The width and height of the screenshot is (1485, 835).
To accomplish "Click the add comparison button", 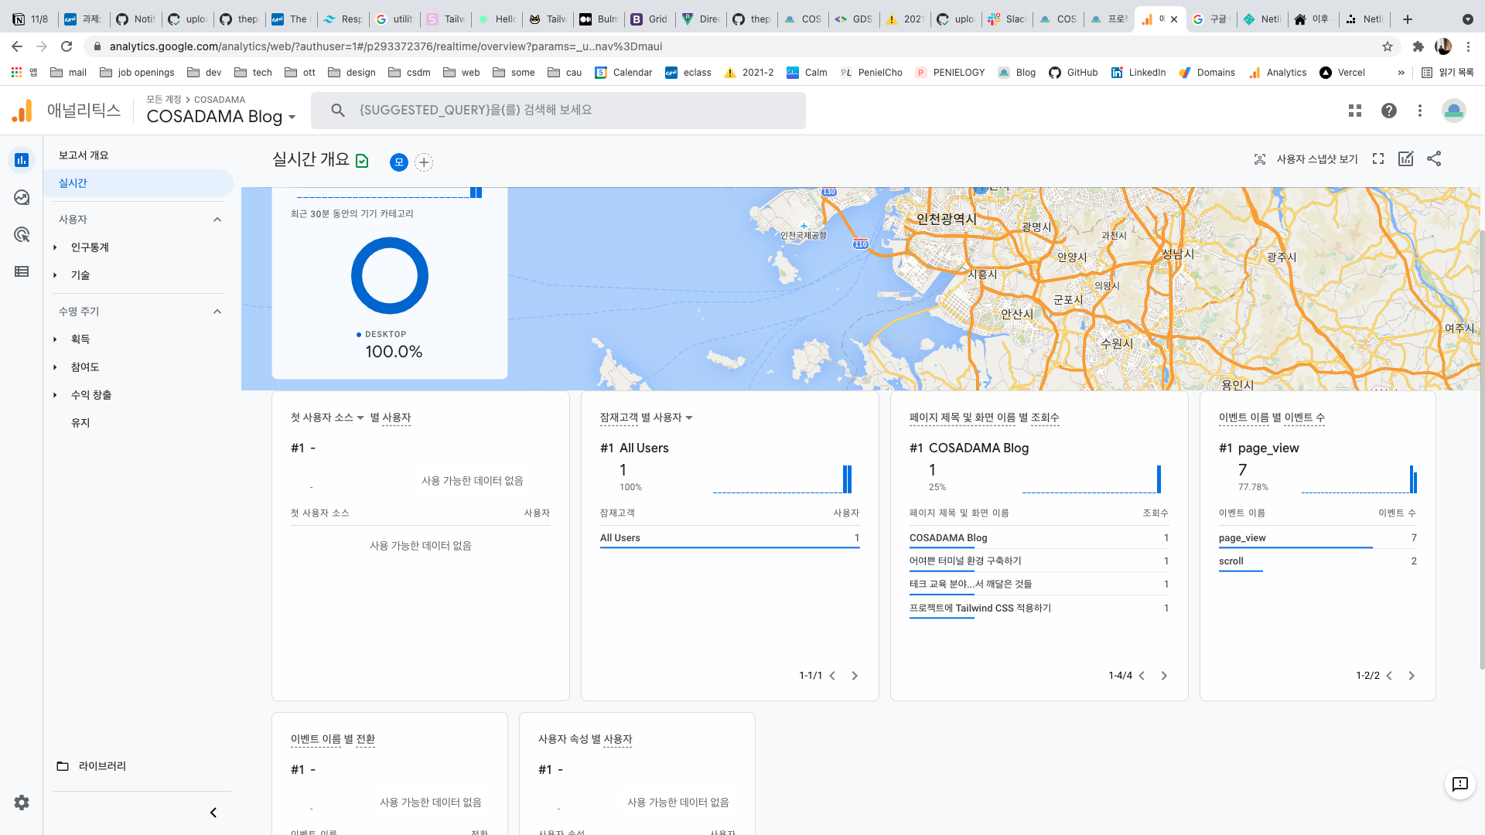I will tap(423, 162).
